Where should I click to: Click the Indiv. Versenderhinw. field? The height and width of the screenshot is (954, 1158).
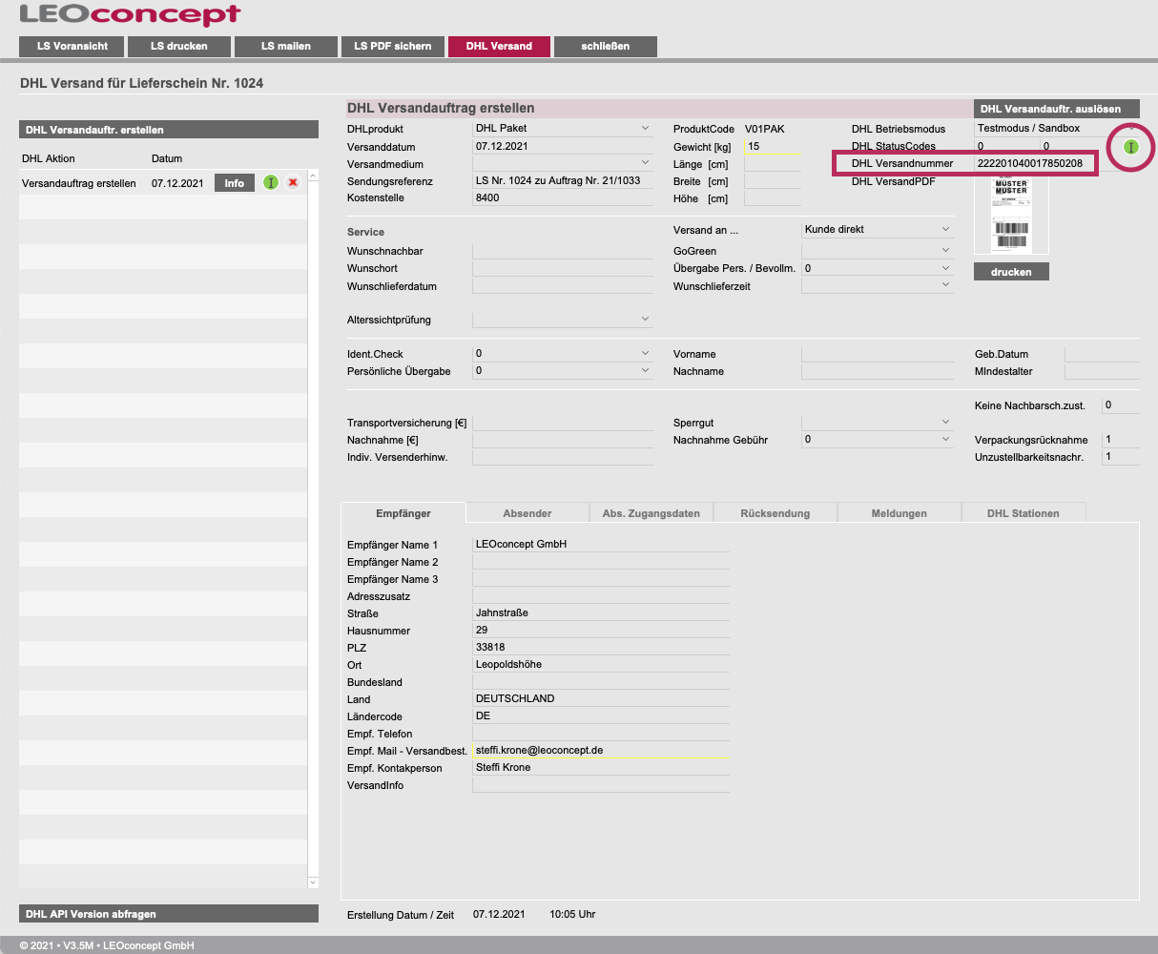click(x=563, y=457)
